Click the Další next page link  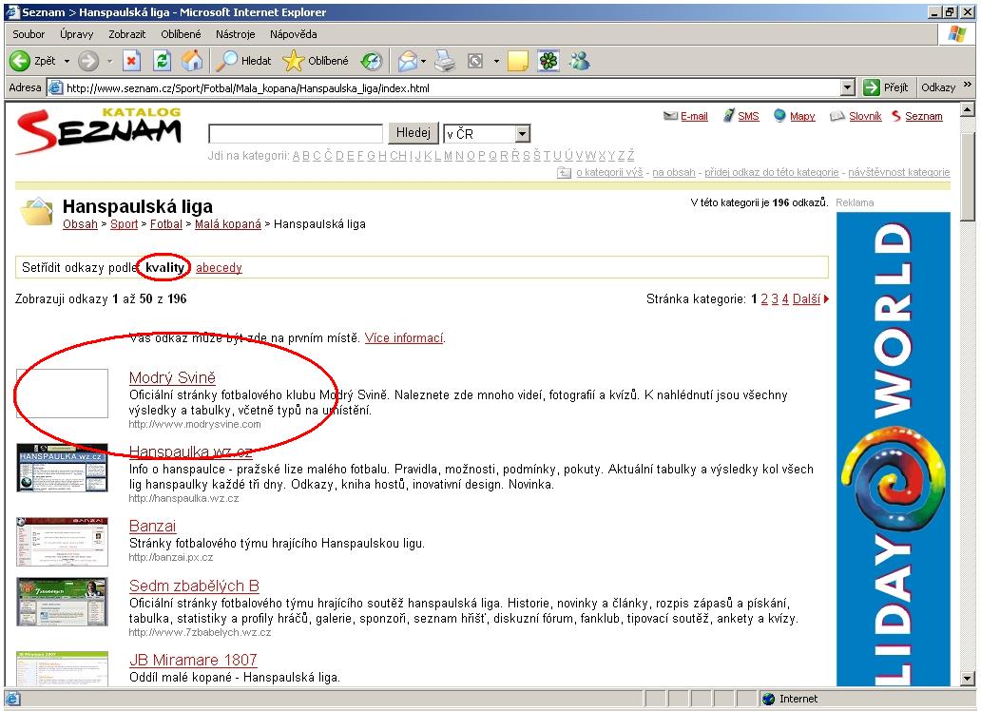[x=806, y=299]
